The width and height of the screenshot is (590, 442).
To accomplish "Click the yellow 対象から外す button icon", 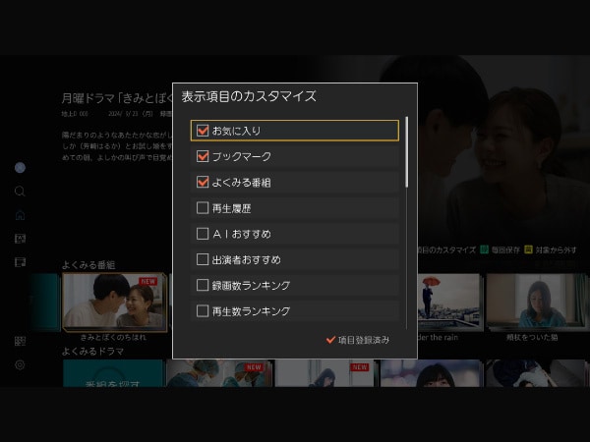I will click(528, 249).
